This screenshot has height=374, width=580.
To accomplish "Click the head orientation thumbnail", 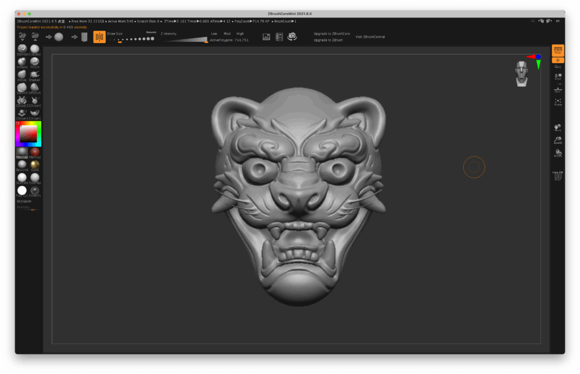I will (522, 74).
